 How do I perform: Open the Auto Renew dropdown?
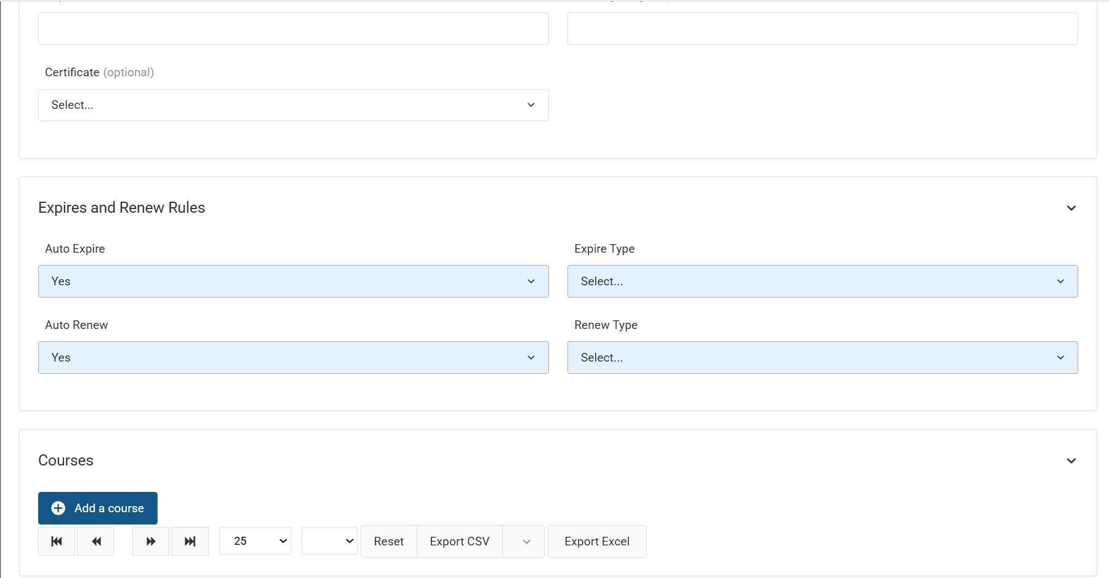(x=293, y=357)
